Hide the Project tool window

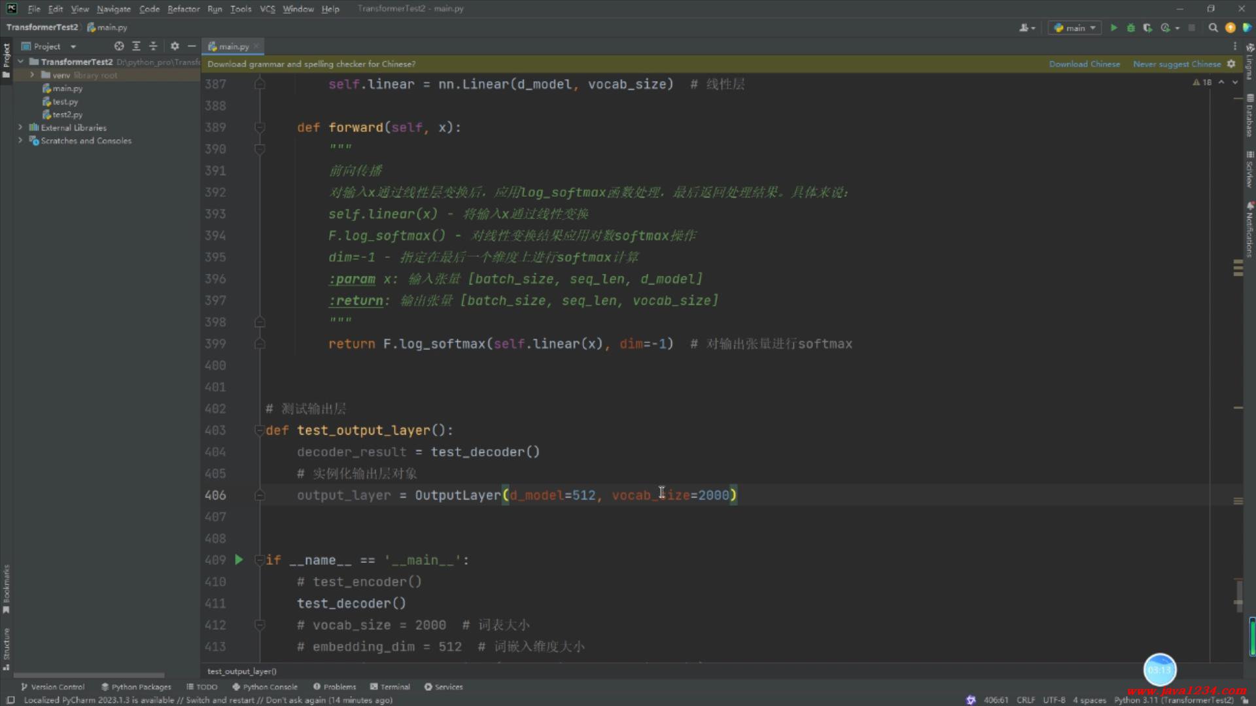[x=192, y=46]
